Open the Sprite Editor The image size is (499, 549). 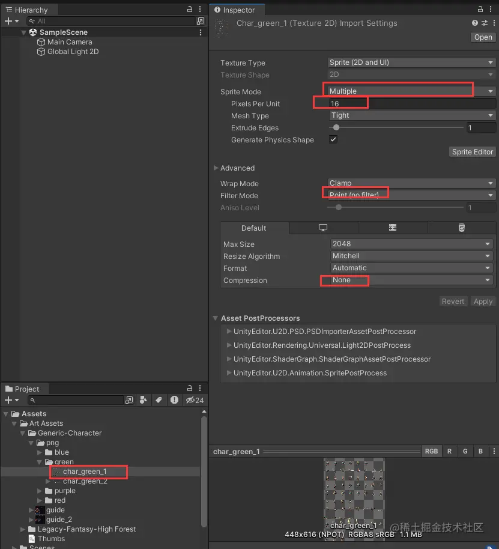(x=473, y=152)
